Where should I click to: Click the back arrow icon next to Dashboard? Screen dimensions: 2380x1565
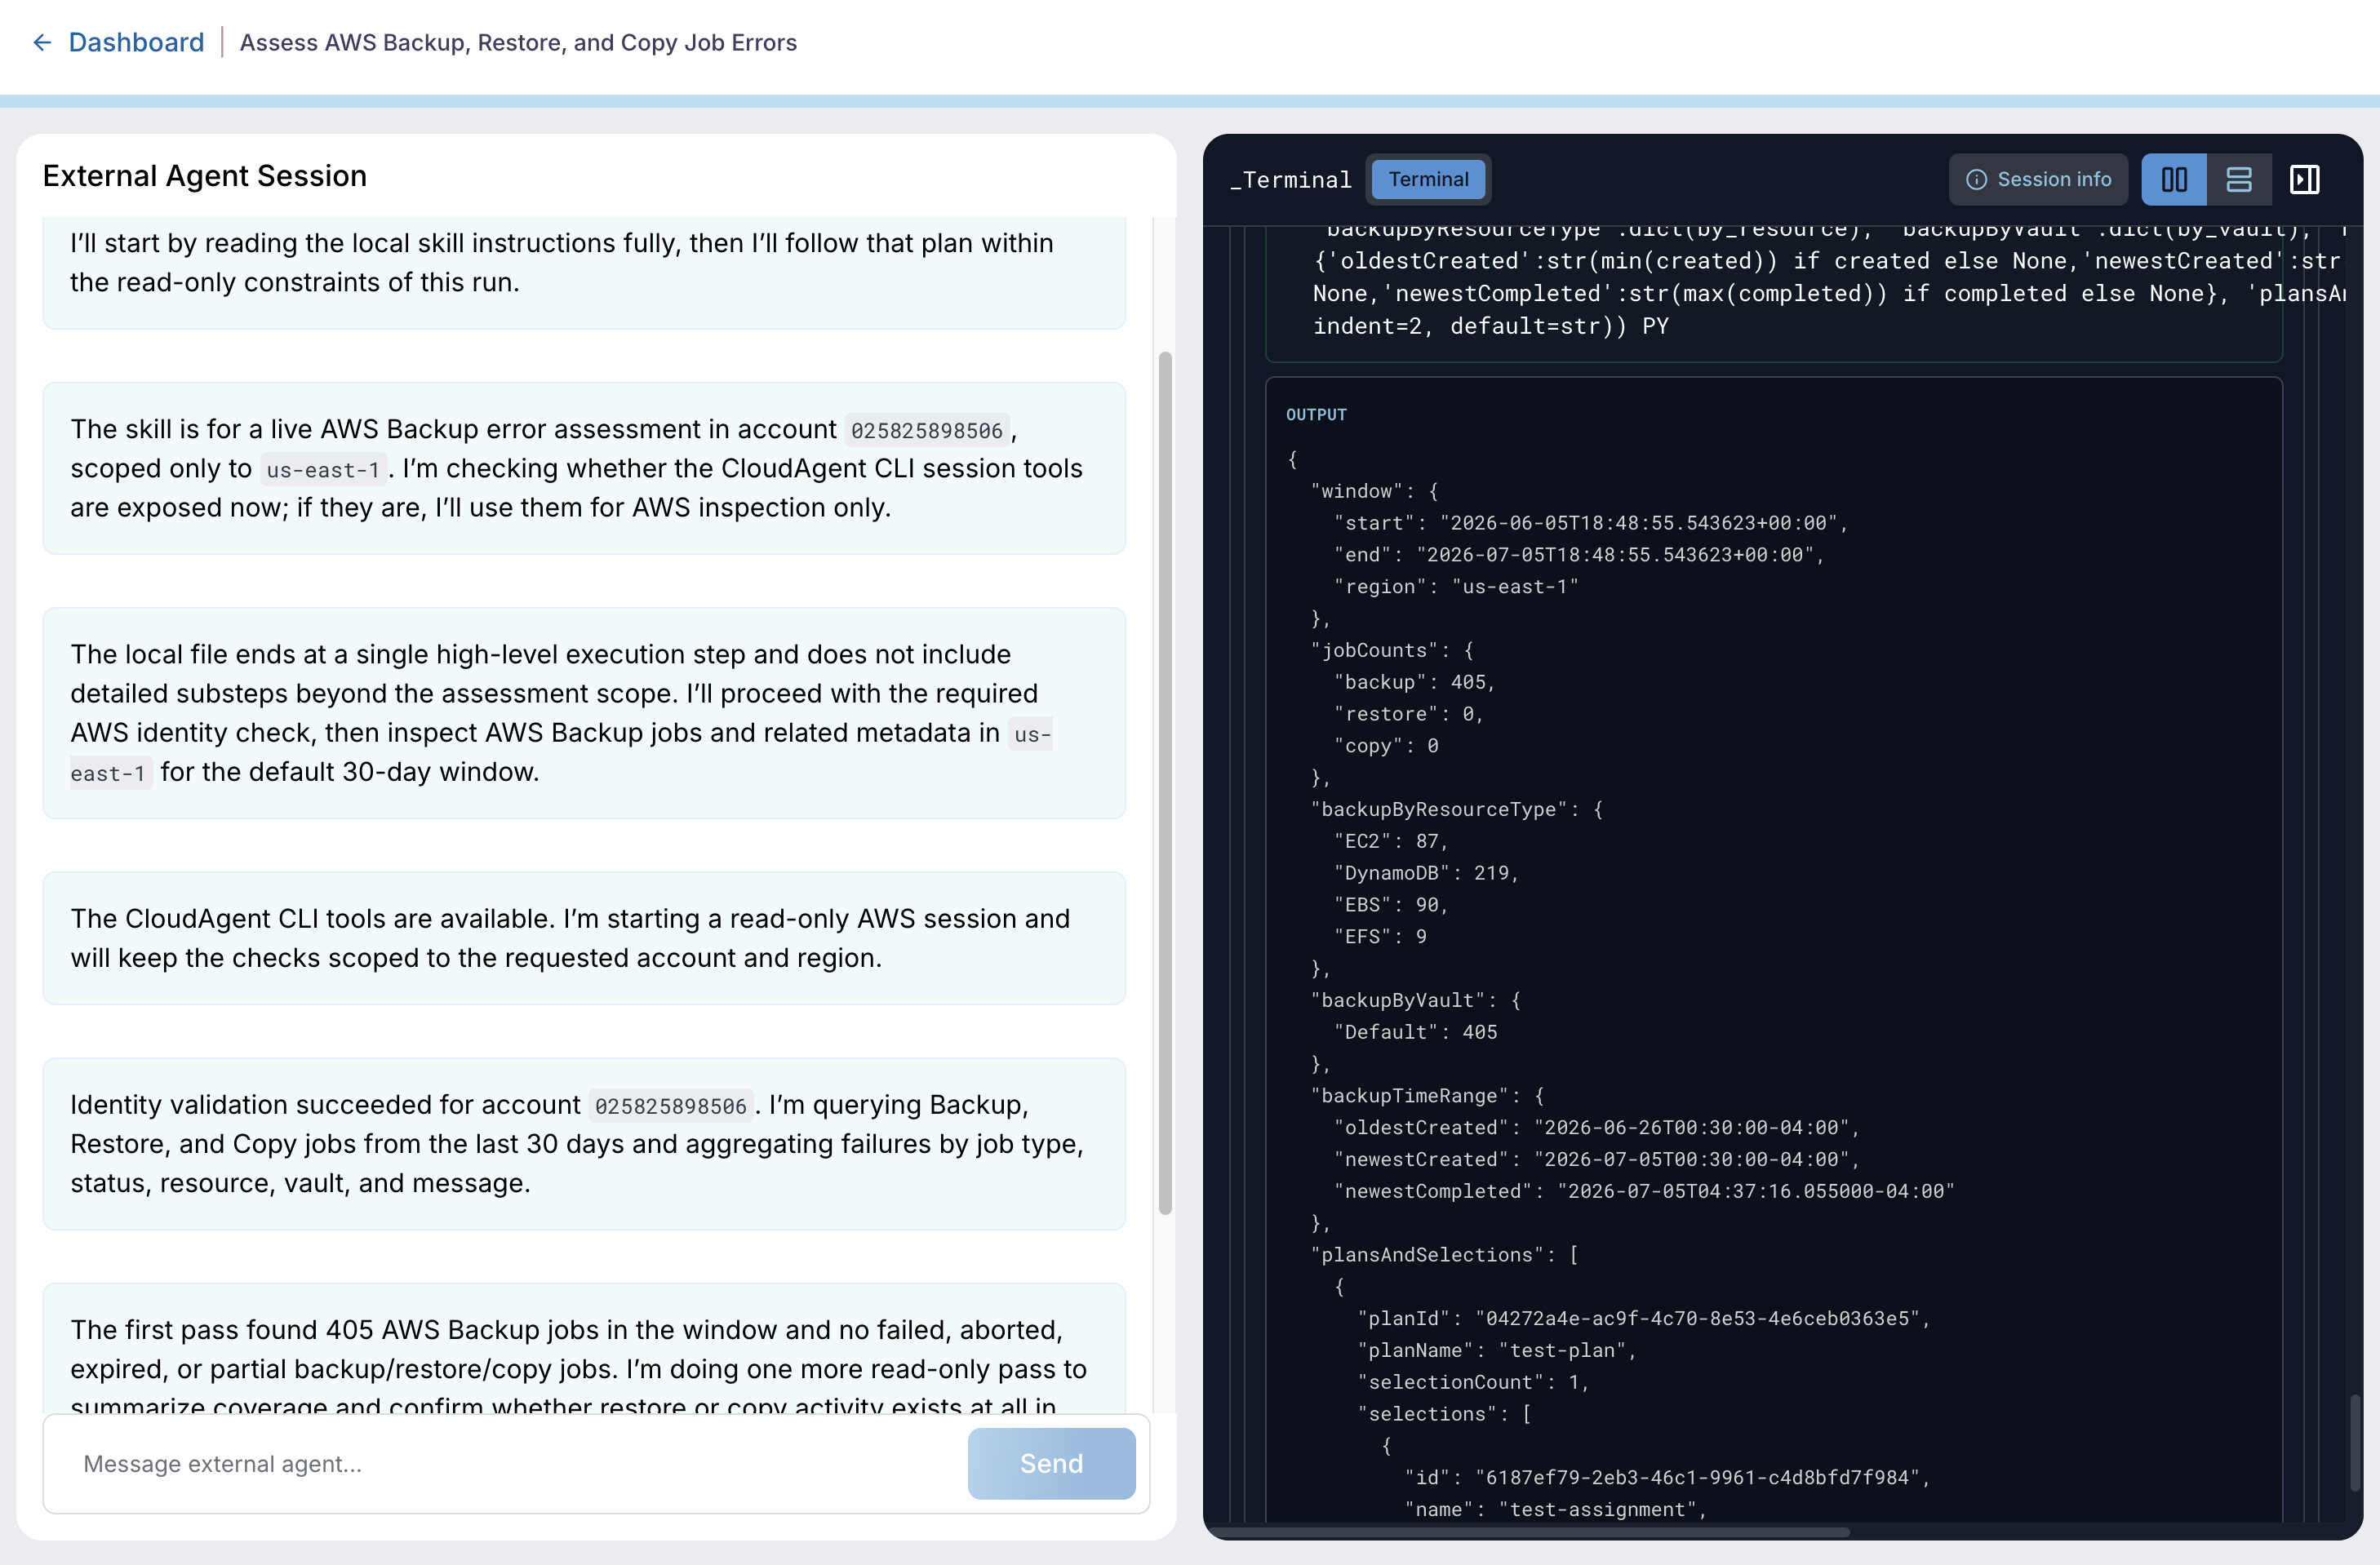[42, 42]
